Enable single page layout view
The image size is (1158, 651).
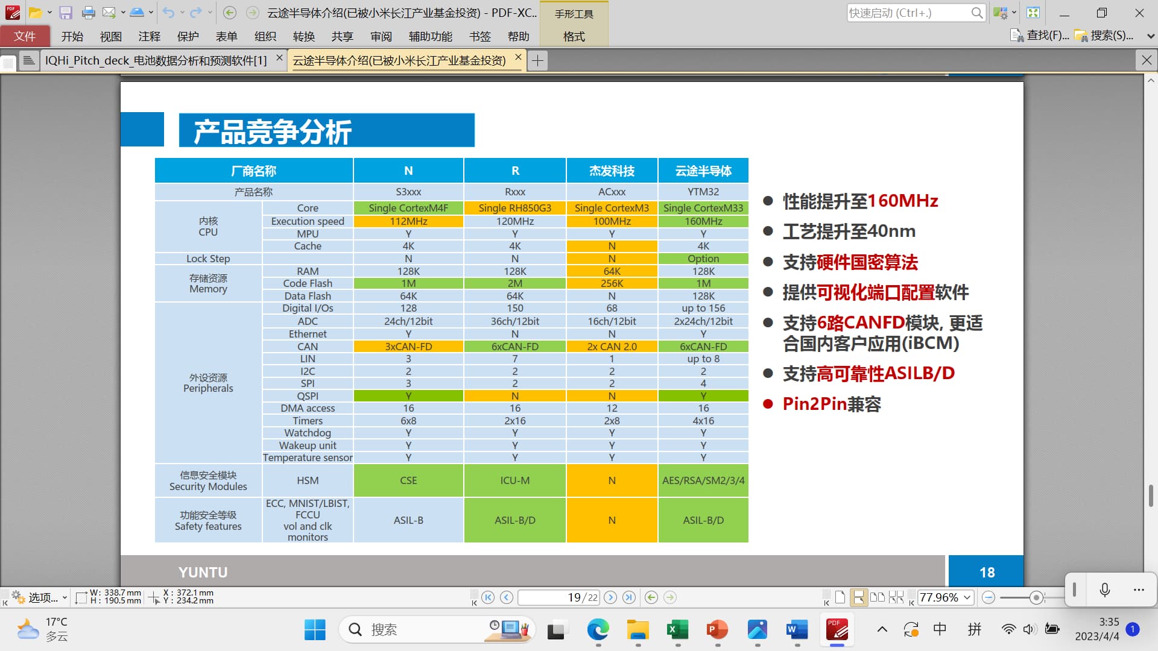840,597
